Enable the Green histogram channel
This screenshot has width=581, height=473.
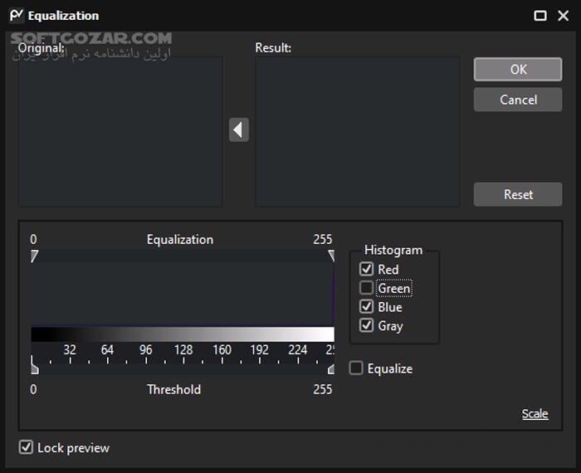pyautogui.click(x=366, y=288)
